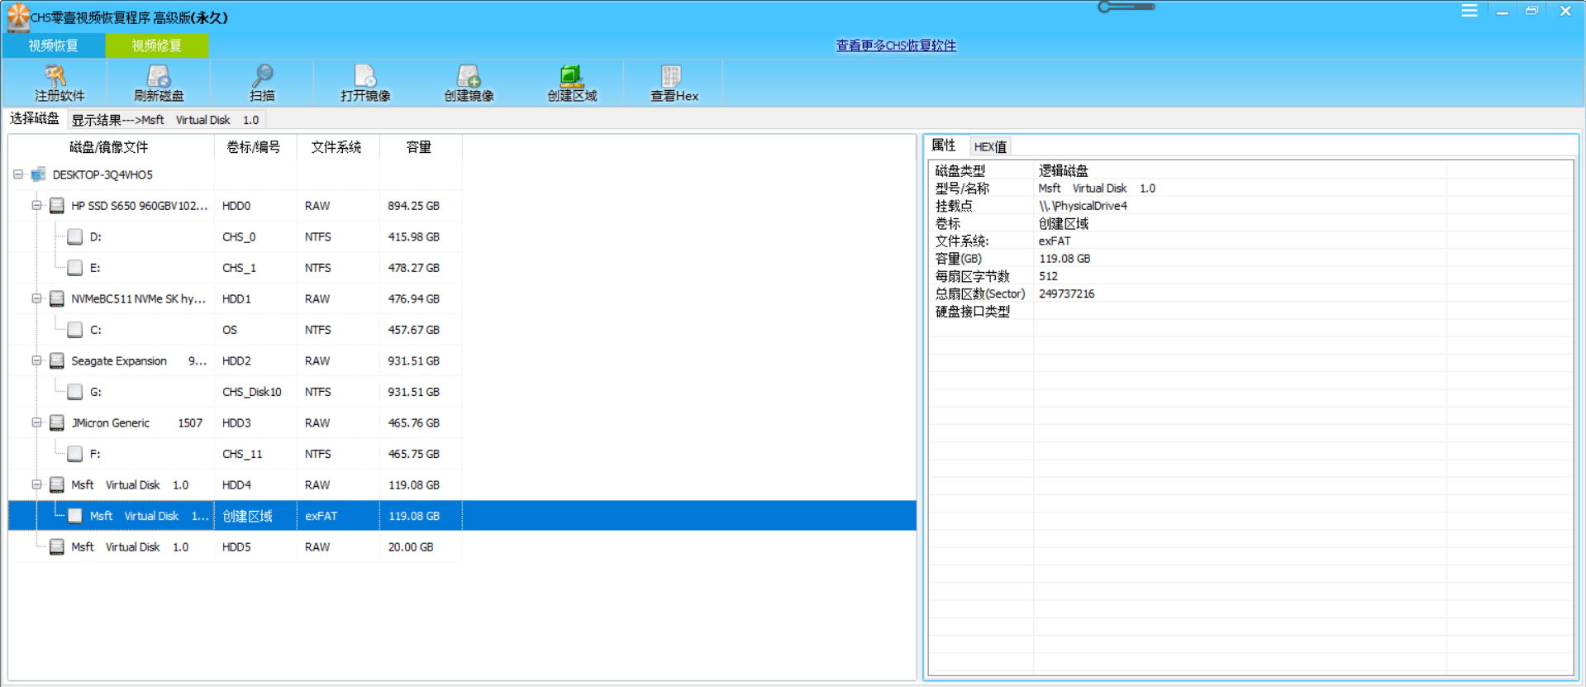Select the HDD2 label cell
The height and width of the screenshot is (687, 1586).
tap(237, 361)
